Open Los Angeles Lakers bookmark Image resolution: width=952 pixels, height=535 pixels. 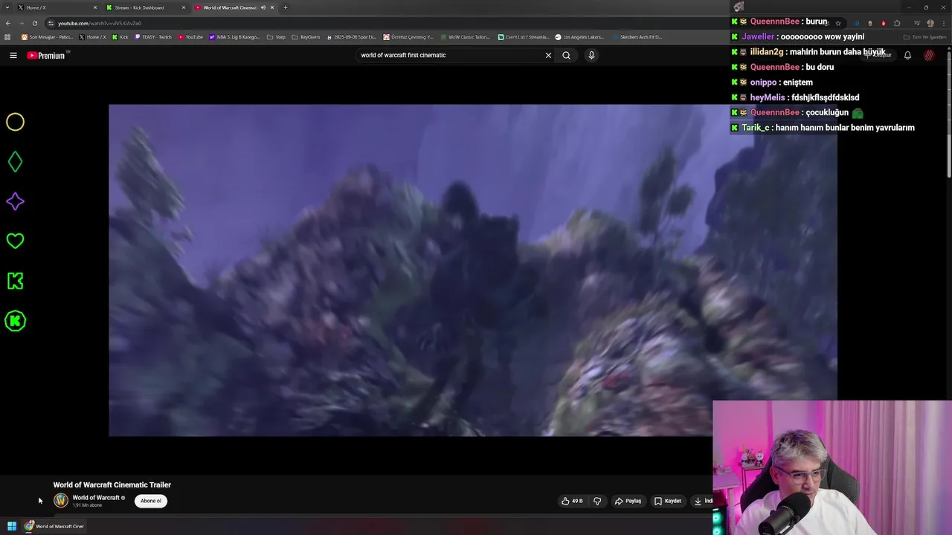point(579,36)
